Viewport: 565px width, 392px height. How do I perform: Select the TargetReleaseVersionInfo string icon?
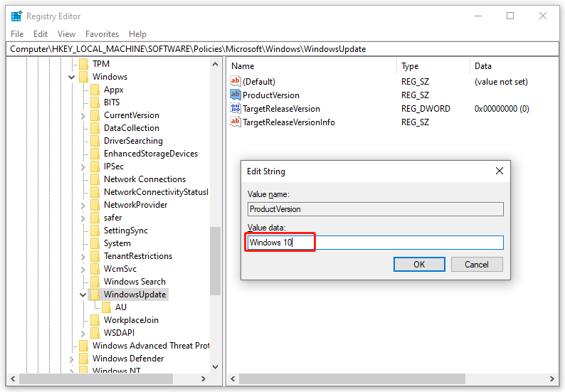pos(236,122)
